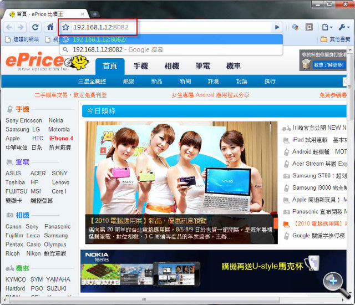The image size is (355, 305).
Task: Open 討論 in blue nav bar
Action: point(242,82)
